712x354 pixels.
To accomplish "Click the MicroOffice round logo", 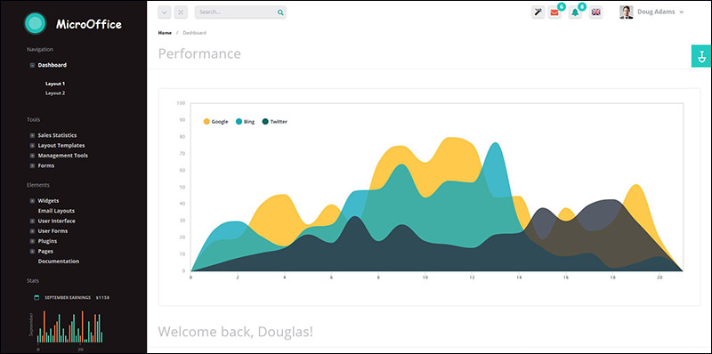I will click(x=35, y=24).
